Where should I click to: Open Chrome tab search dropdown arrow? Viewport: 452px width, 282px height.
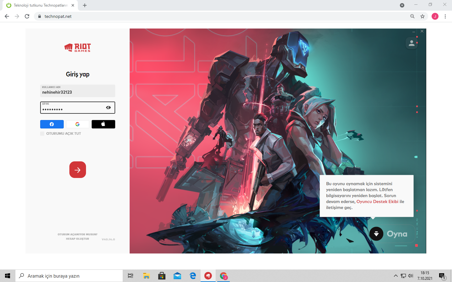click(x=402, y=5)
